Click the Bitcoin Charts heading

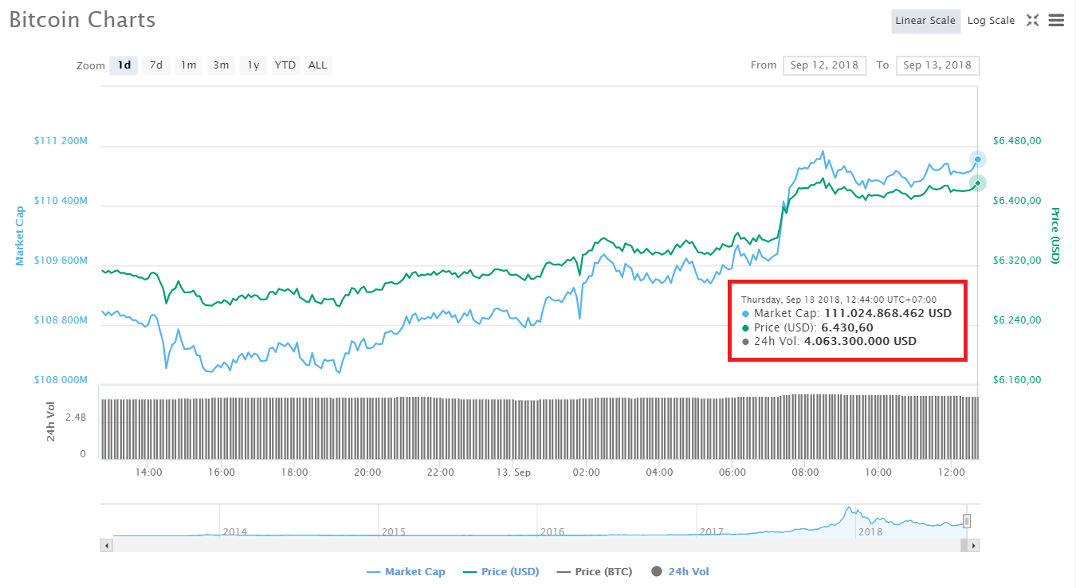pyautogui.click(x=83, y=20)
